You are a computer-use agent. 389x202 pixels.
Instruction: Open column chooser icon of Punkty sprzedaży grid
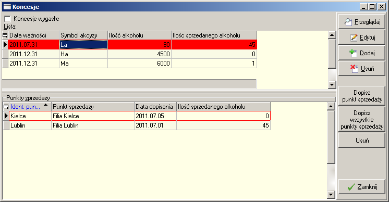pos(6,107)
